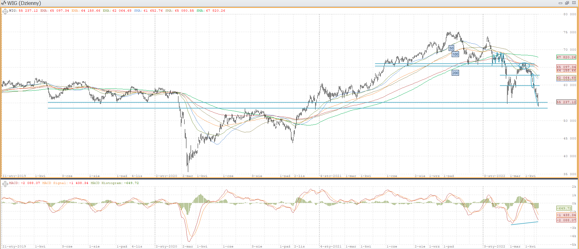
Task: Click the 55 237.12 current price tag
Action: click(566, 102)
